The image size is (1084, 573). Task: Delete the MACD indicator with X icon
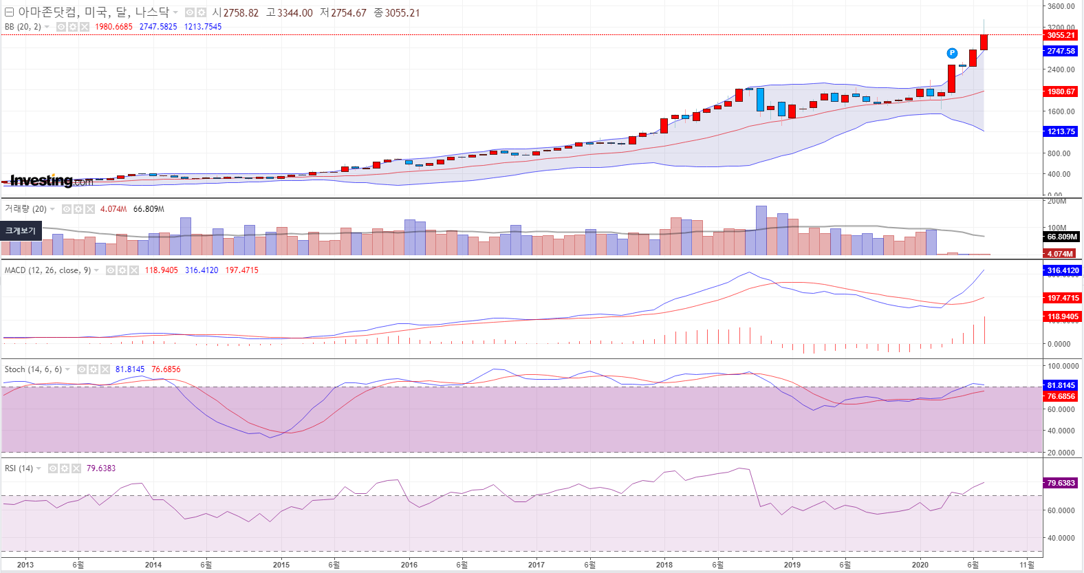click(134, 270)
